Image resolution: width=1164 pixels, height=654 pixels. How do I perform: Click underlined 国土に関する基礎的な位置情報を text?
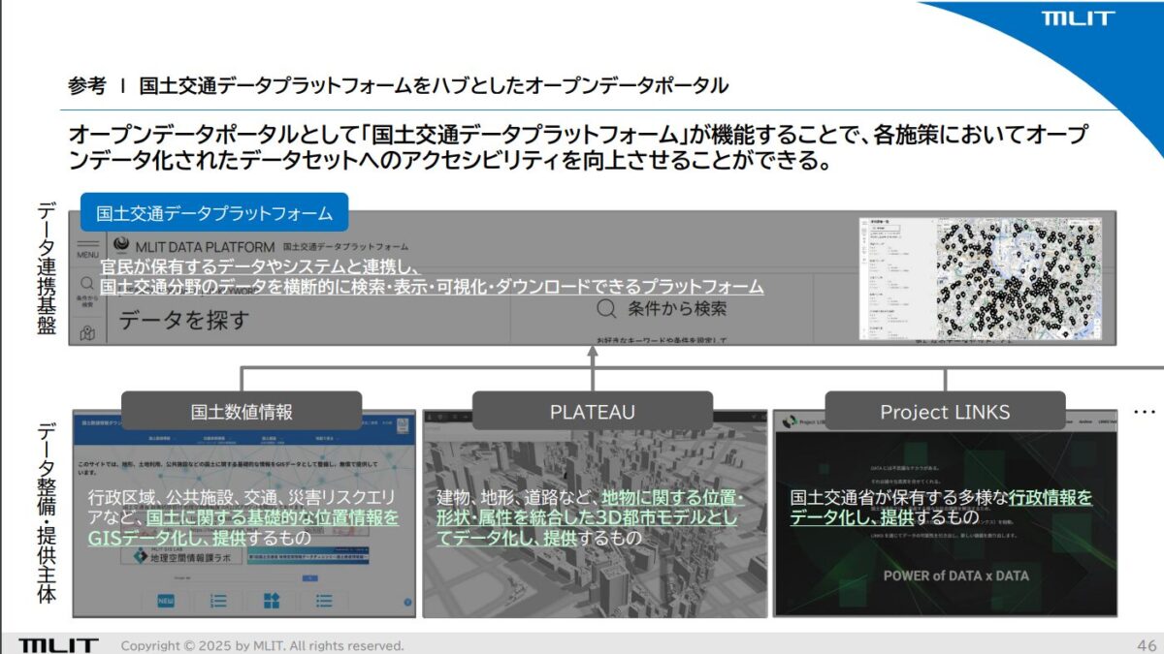(273, 517)
